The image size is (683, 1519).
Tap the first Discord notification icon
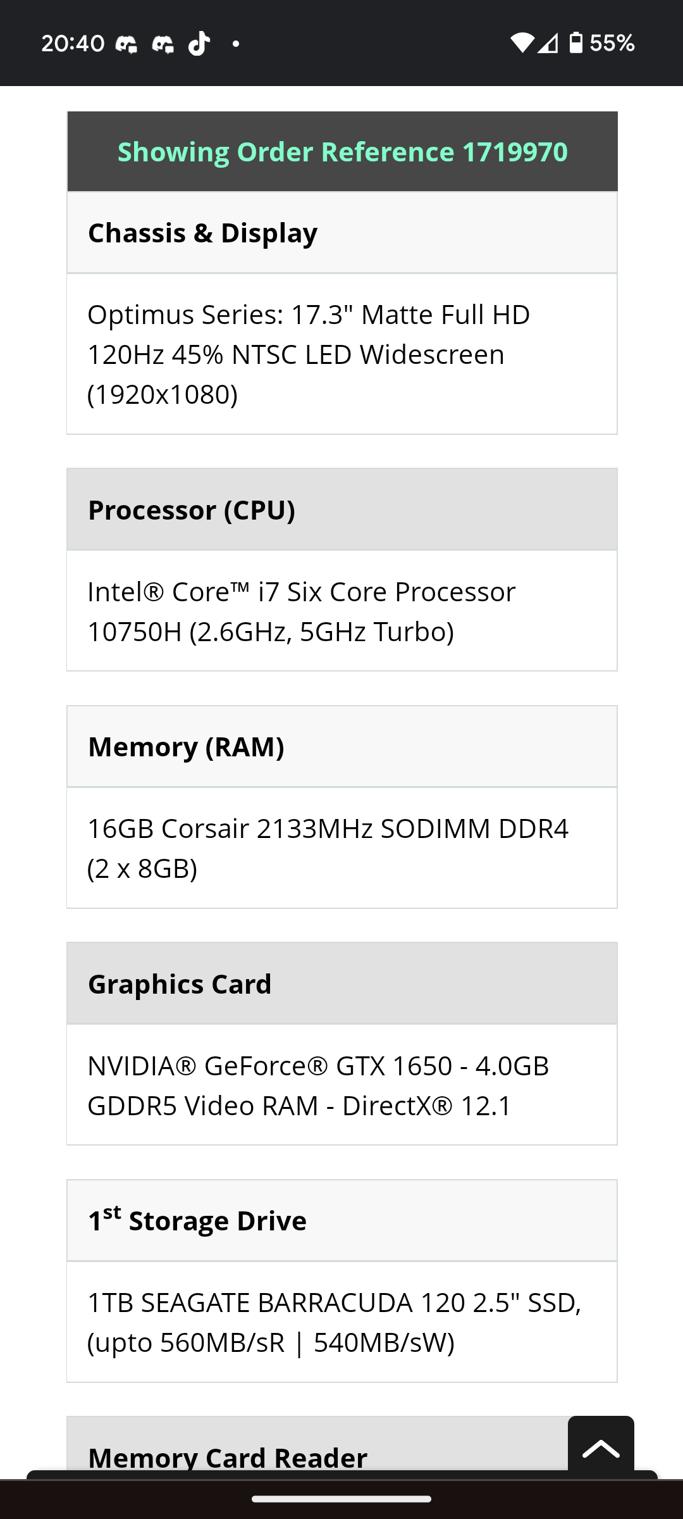click(126, 44)
